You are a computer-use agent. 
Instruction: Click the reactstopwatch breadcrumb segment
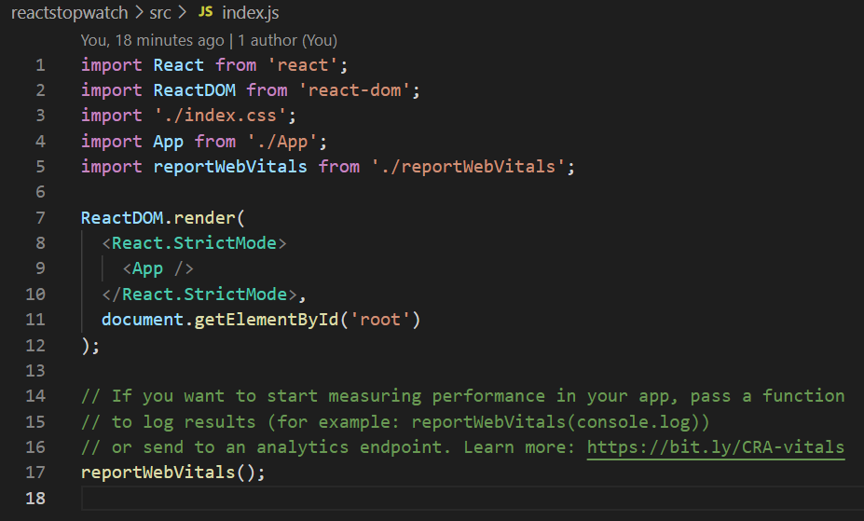pyautogui.click(x=69, y=13)
